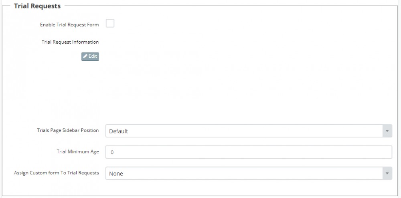
Task: Click Assign Custom form To Trial Requests label
Action: (56, 173)
